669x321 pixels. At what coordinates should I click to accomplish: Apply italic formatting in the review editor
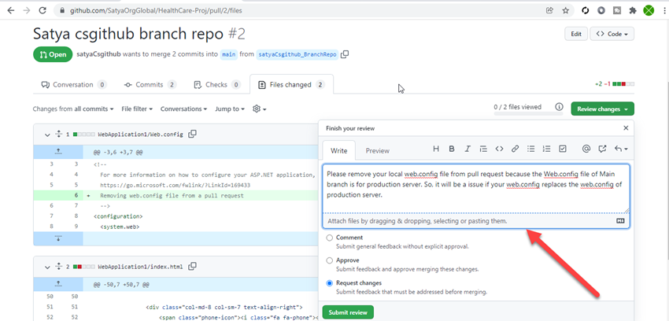[468, 149]
